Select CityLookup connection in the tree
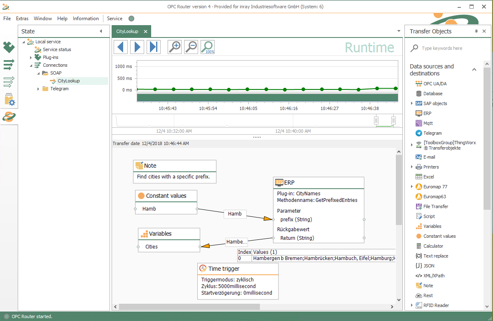The image size is (493, 321). click(68, 81)
